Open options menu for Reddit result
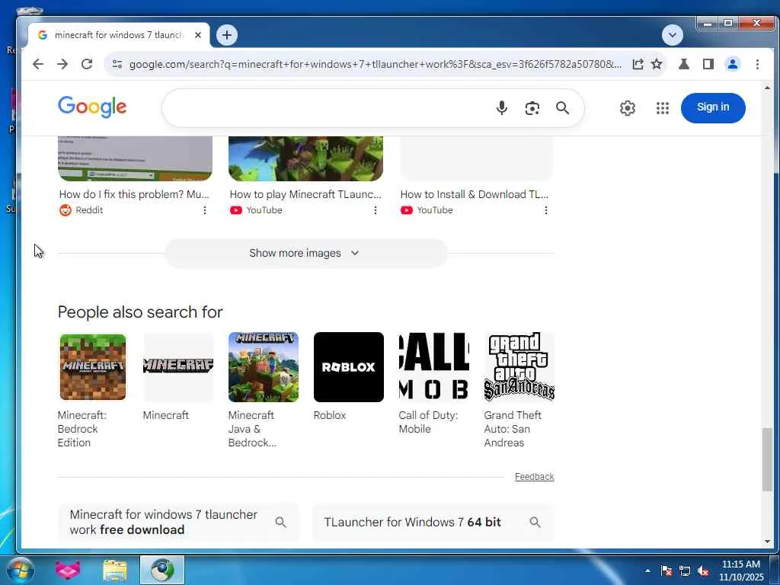This screenshot has height=585, width=780. (204, 210)
